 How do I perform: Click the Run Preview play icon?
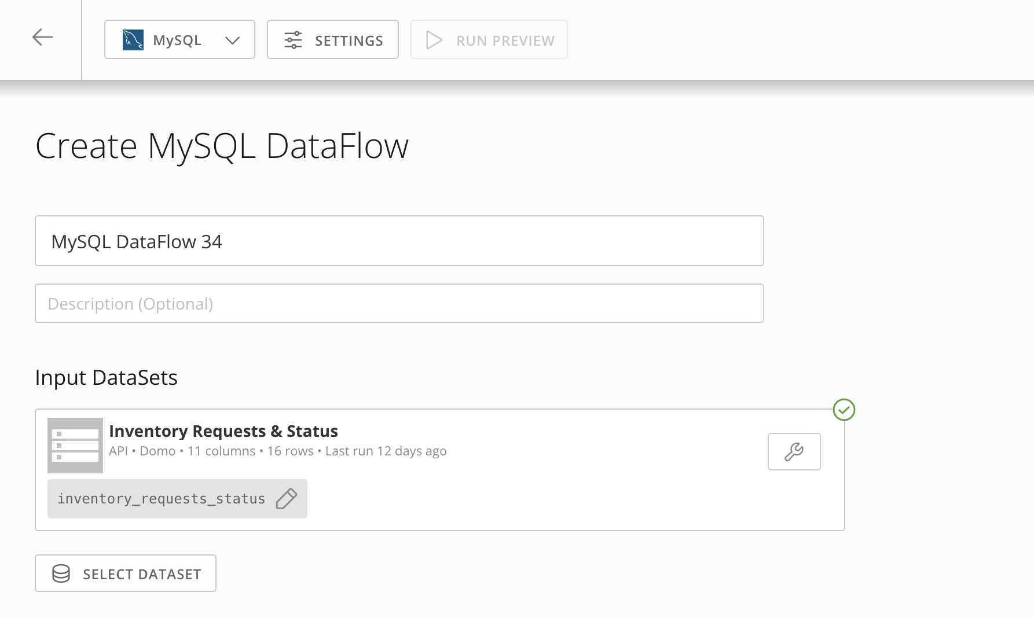point(434,40)
